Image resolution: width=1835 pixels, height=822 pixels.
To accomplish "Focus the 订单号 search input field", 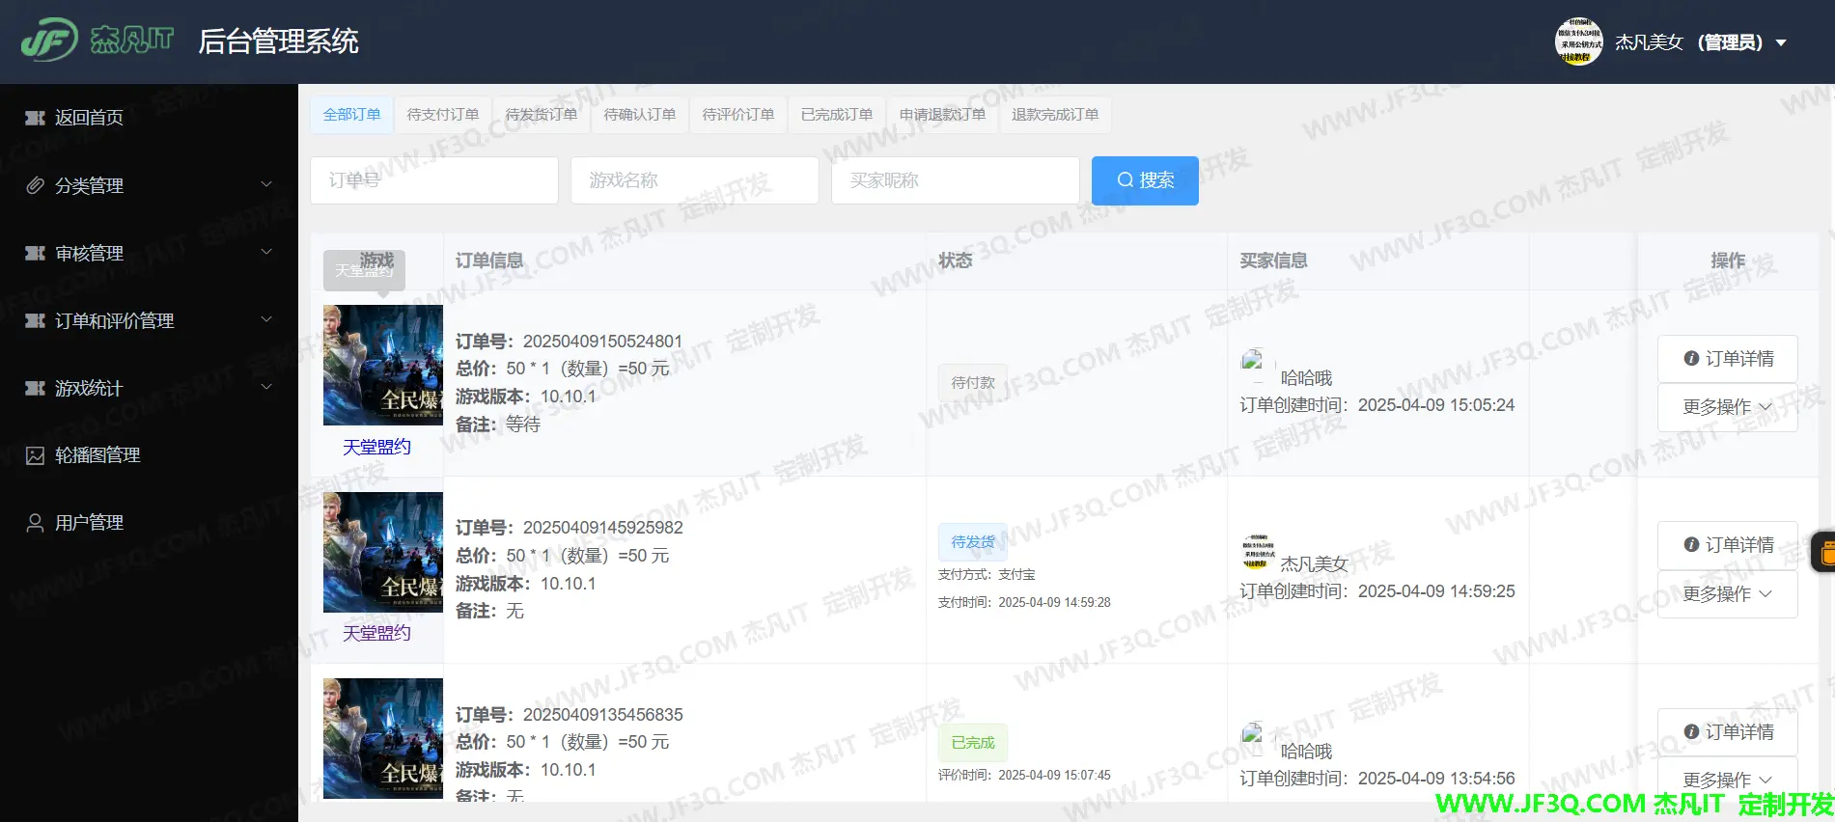I will pyautogui.click(x=434, y=180).
